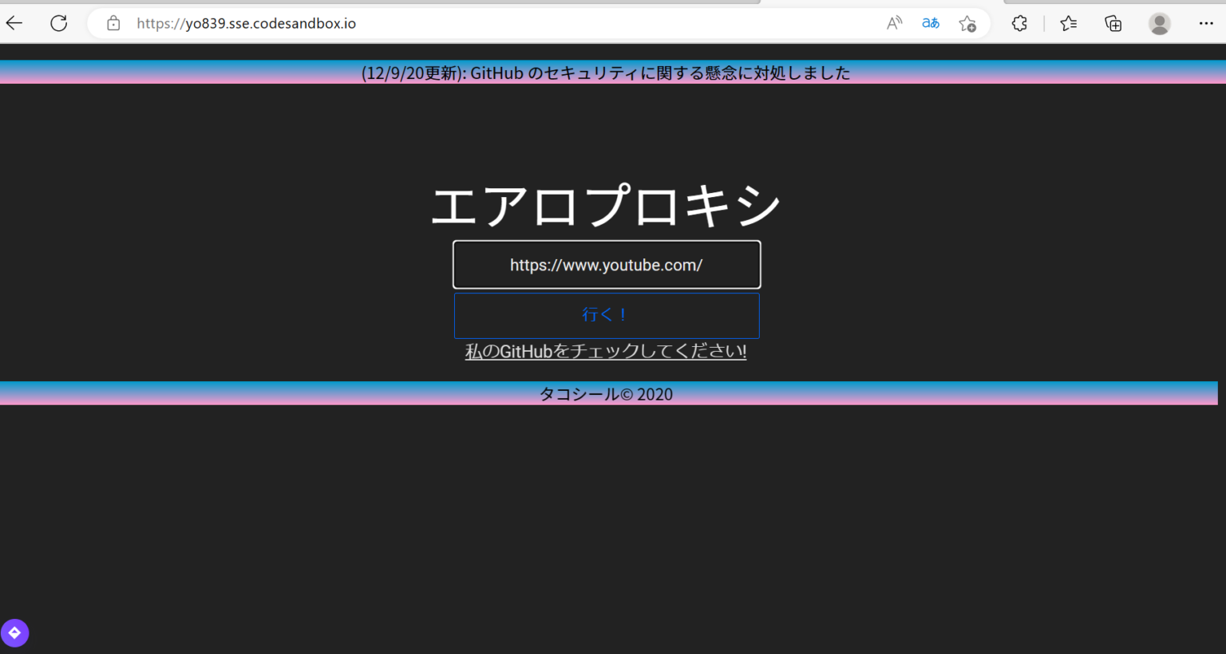The height and width of the screenshot is (654, 1226).
Task: Navigate back using the back arrow
Action: [14, 22]
